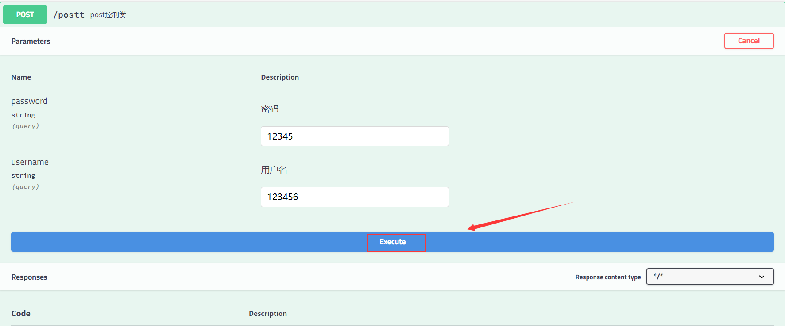The image size is (785, 326).
Task: Focus the username input field with 123456
Action: click(x=355, y=197)
